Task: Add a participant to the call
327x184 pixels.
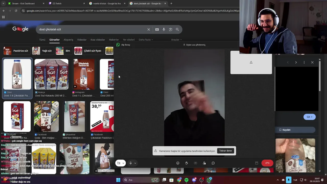Action: 204,163
